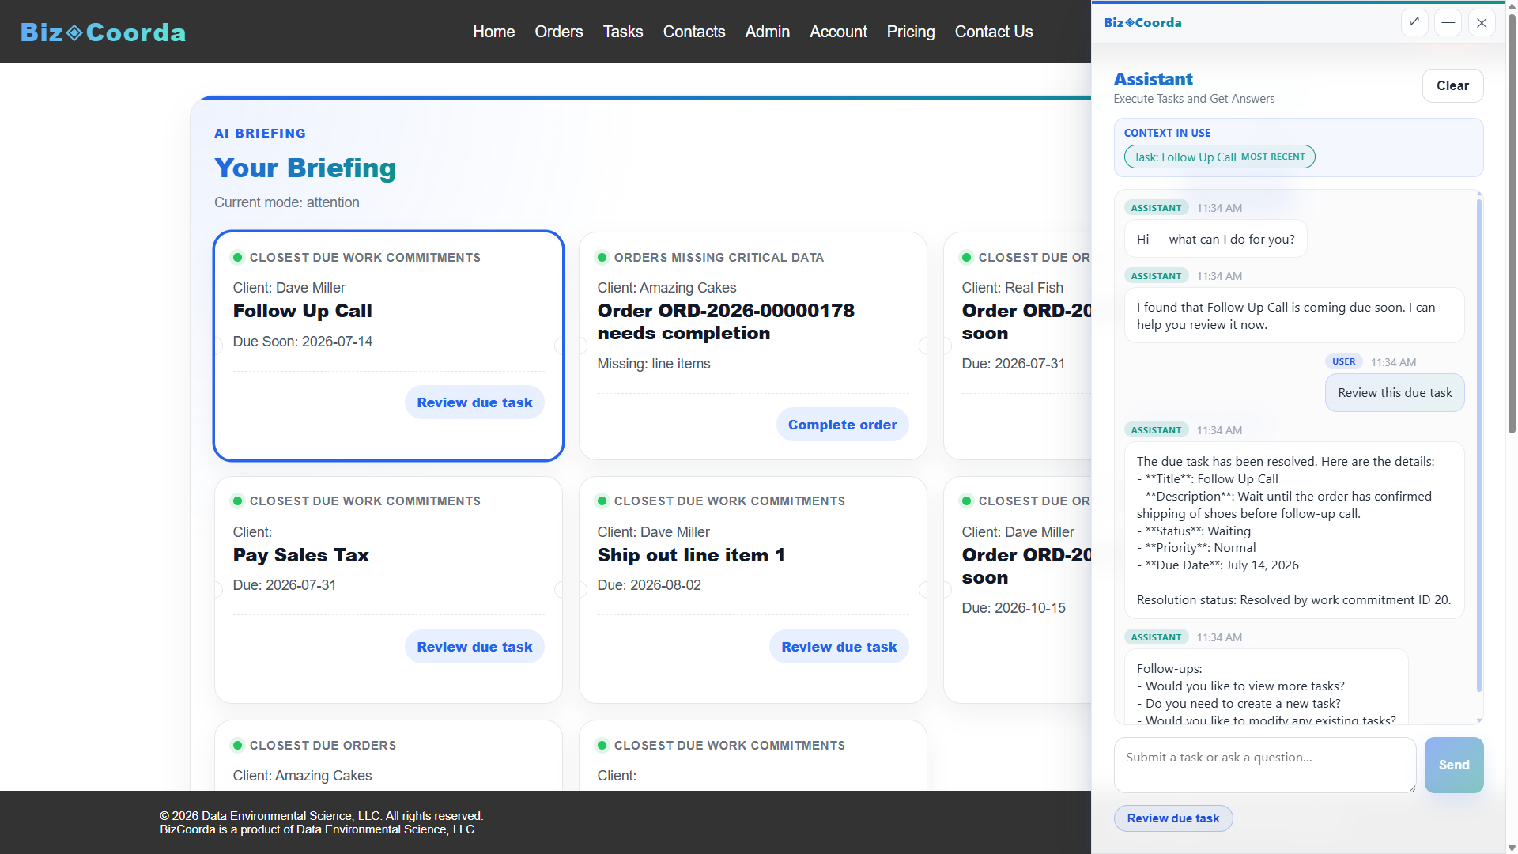Select the Pay Sales Tax card title
Image resolution: width=1518 pixels, height=854 pixels.
pyautogui.click(x=300, y=555)
